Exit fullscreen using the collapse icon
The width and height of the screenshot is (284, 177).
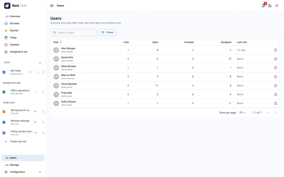(276, 6)
